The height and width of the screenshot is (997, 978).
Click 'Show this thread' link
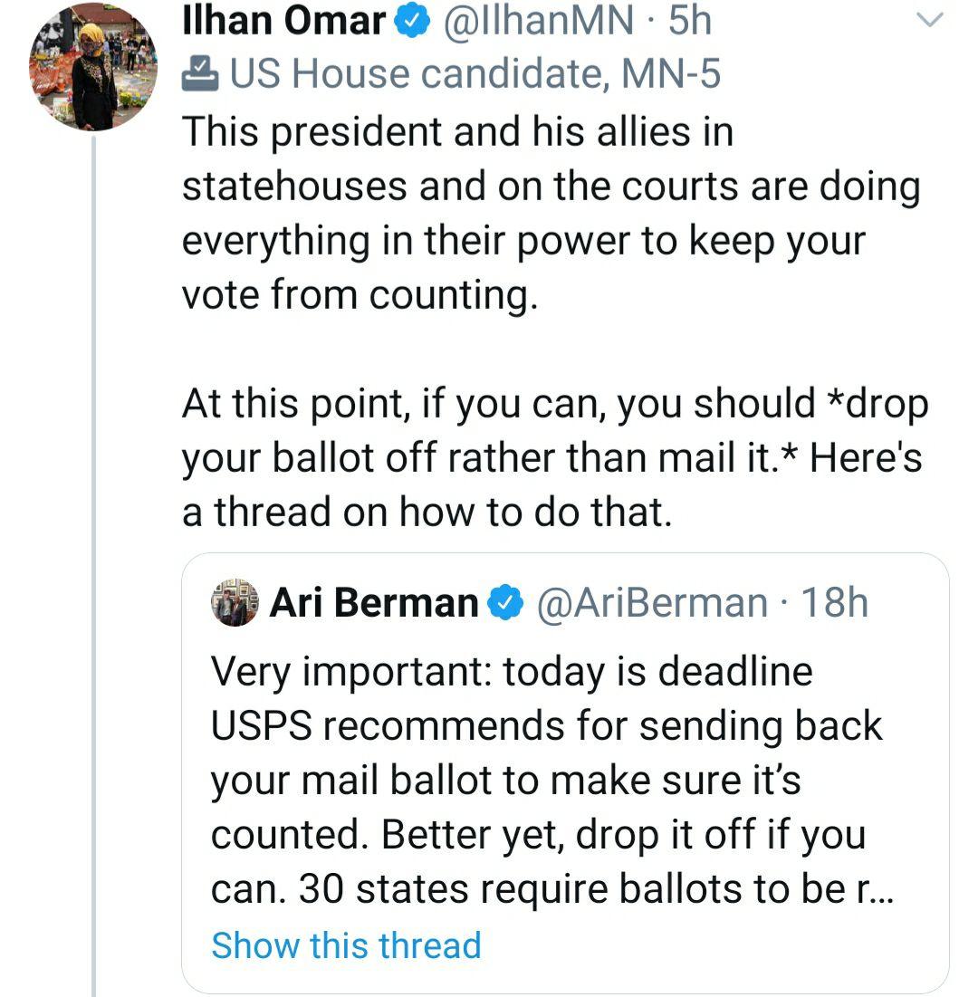pos(346,944)
